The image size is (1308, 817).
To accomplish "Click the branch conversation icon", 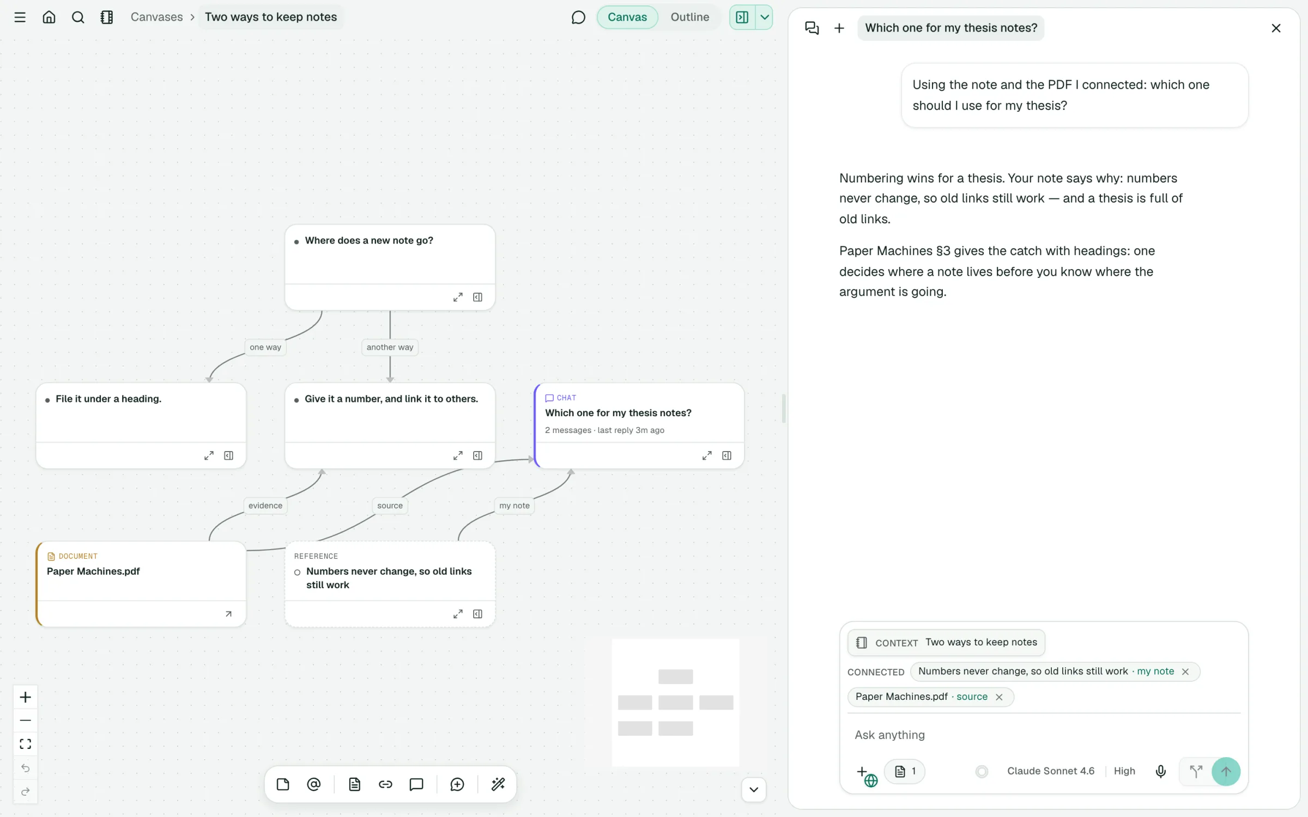I will point(1196,771).
